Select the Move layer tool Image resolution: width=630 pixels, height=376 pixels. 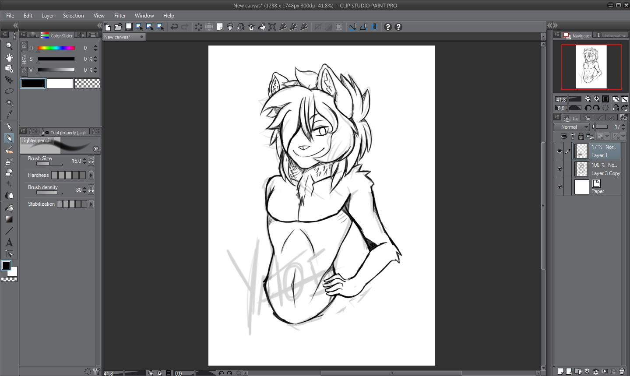[x=9, y=80]
